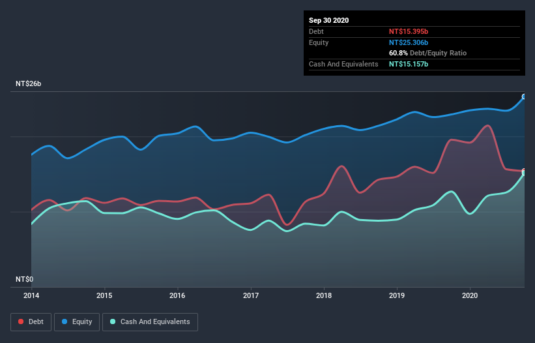The image size is (535, 343).
Task: Click the 2019 x-axis label
Action: 397,295
